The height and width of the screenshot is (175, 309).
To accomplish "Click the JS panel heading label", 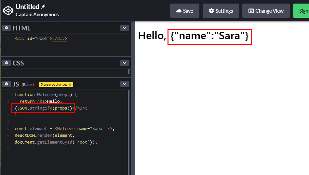I will (x=16, y=84).
